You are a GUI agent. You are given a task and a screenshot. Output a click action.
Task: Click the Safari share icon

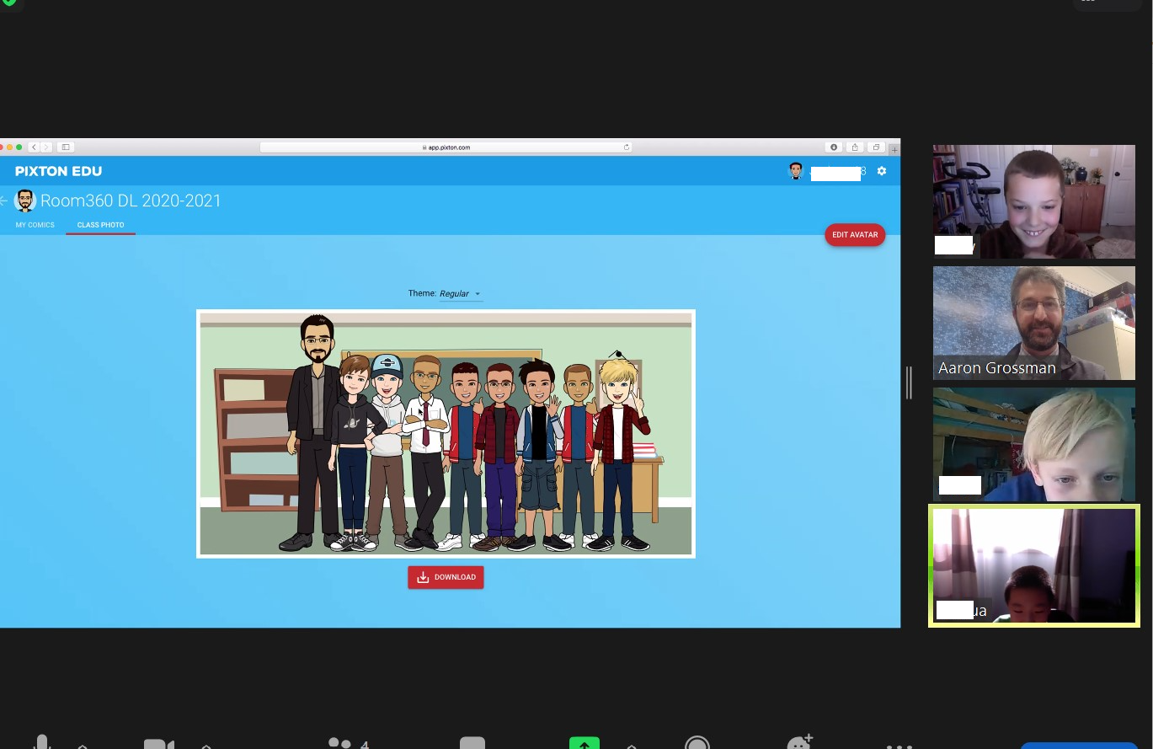(x=855, y=147)
